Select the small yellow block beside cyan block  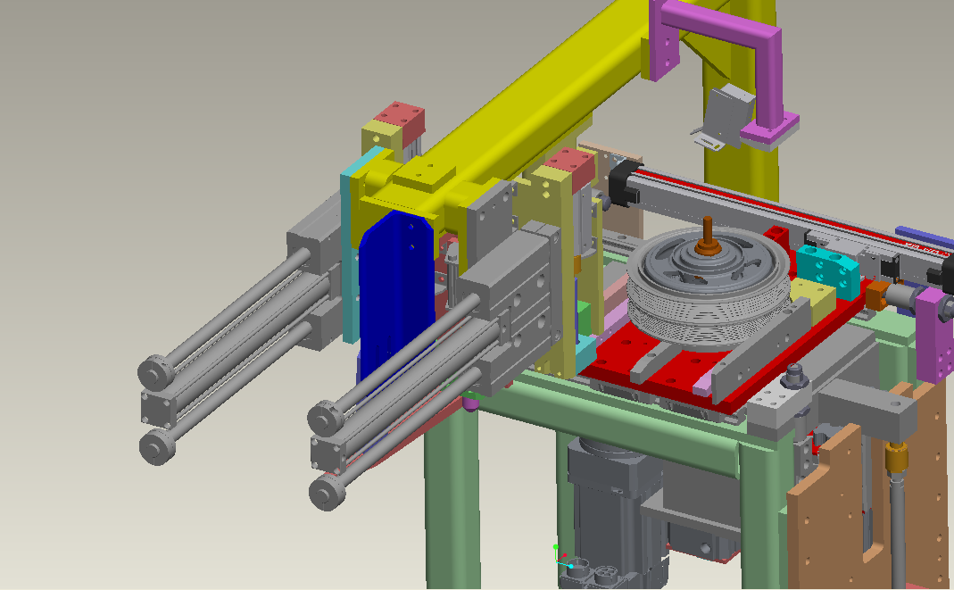(x=814, y=301)
